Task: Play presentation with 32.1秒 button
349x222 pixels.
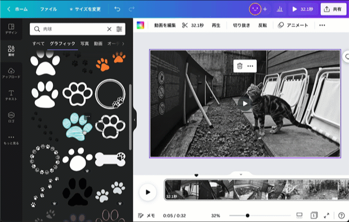Action: tap(303, 9)
